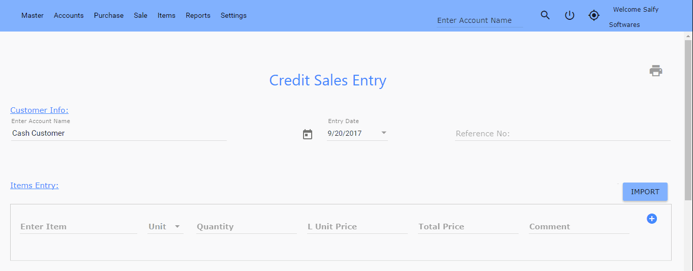693x271 pixels.
Task: Open the Reports menu
Action: tap(198, 15)
